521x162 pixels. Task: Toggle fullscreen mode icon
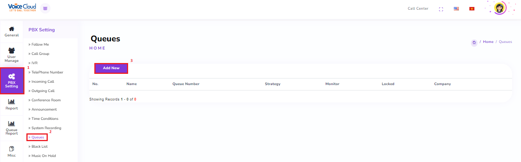pos(441,9)
